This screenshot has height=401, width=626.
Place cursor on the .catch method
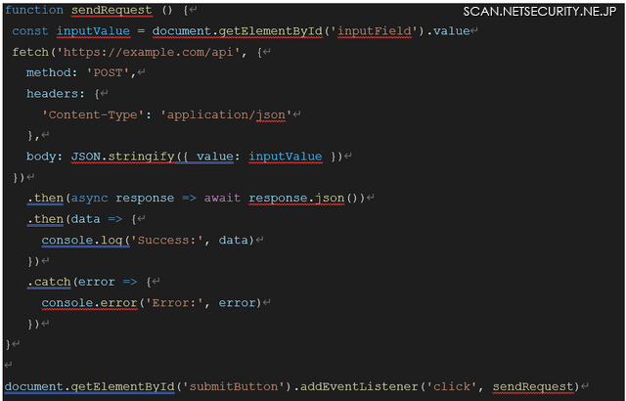49,282
